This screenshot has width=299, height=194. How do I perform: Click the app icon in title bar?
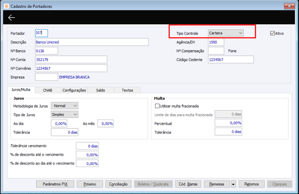(x=6, y=6)
